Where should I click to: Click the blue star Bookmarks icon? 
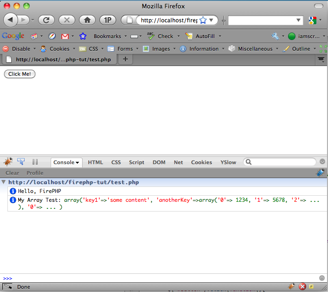point(83,36)
